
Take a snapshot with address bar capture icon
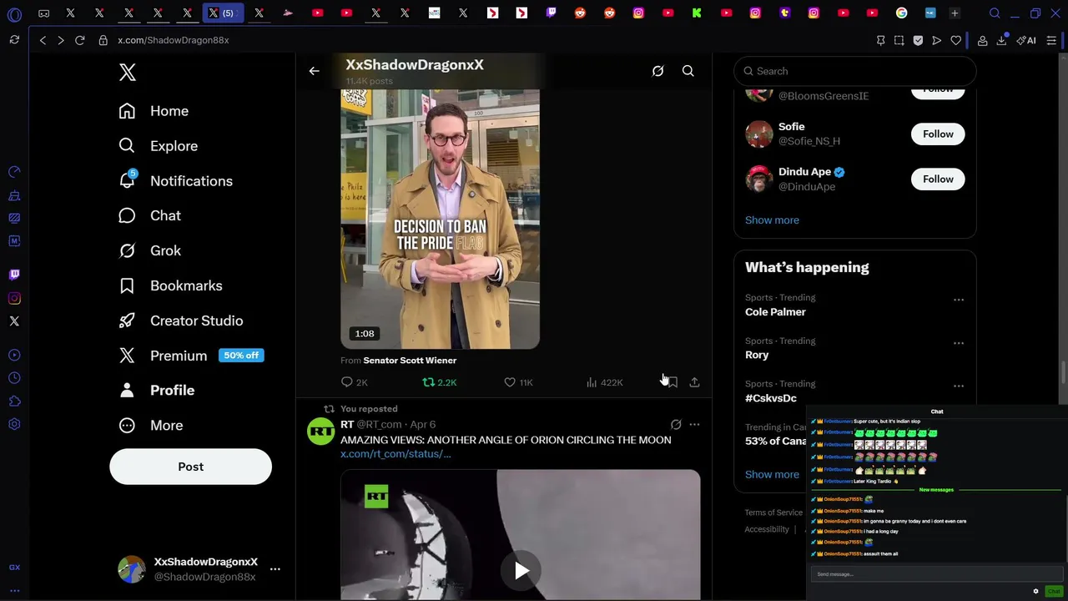pos(899,40)
